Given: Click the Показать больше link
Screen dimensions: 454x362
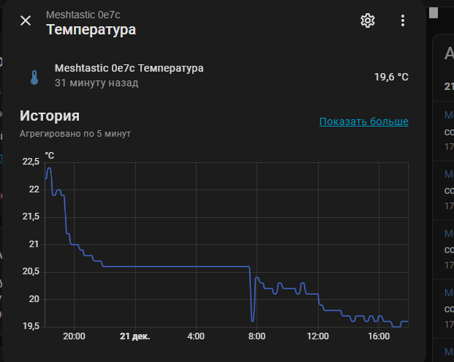Looking at the screenshot, I should 363,121.
